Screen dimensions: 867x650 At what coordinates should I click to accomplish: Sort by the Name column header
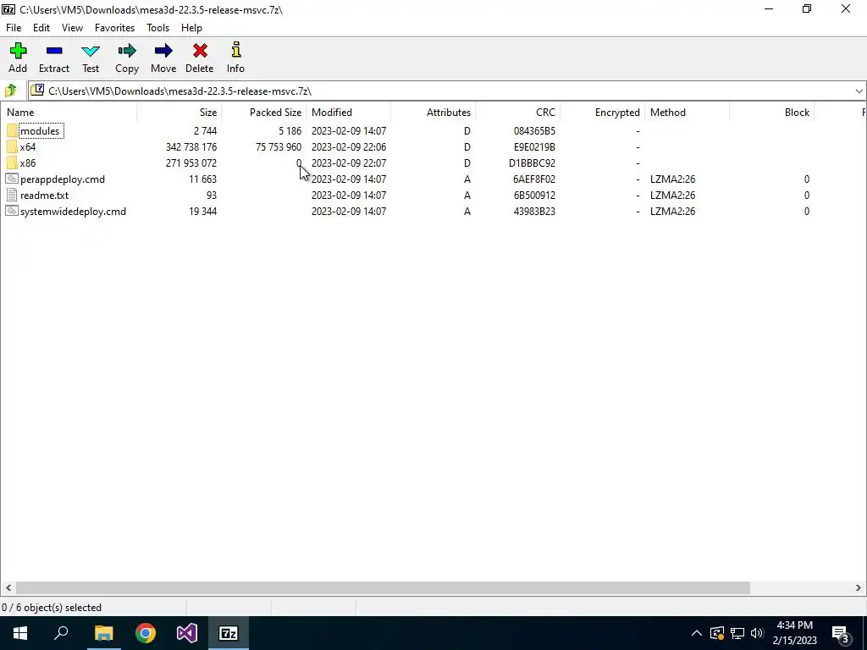pos(69,113)
